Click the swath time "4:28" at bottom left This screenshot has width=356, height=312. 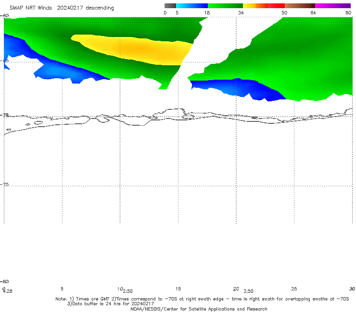(x=8, y=291)
